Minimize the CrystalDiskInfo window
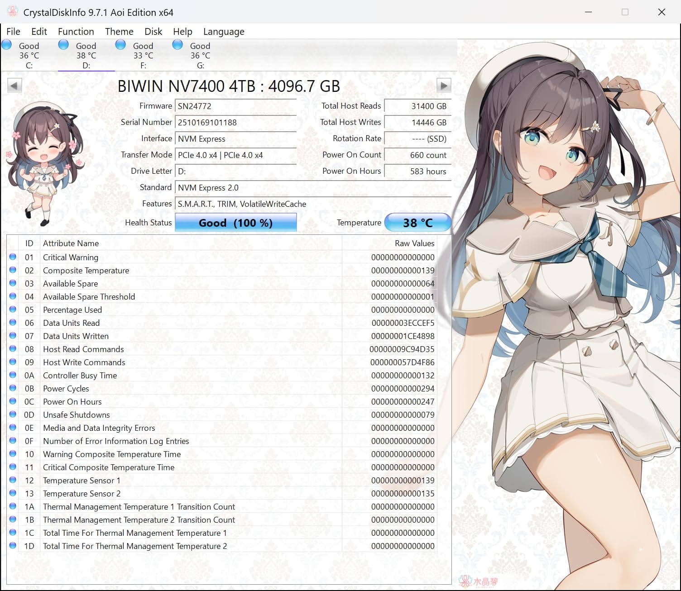 coord(588,12)
